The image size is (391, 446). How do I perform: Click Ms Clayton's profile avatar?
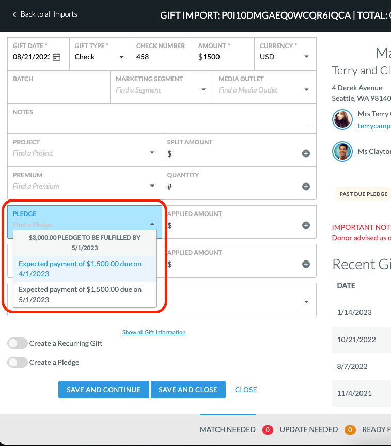[x=342, y=151]
